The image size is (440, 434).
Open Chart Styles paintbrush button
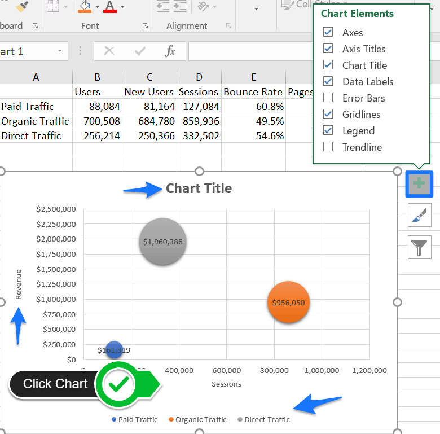(420, 216)
